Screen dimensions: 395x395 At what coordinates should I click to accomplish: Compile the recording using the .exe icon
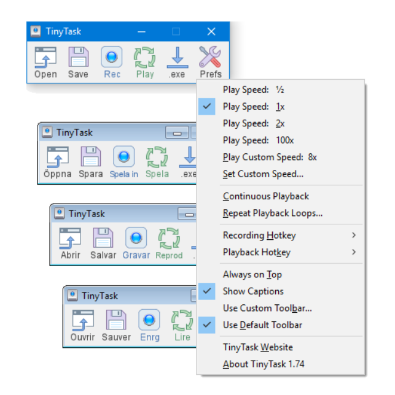click(x=178, y=58)
